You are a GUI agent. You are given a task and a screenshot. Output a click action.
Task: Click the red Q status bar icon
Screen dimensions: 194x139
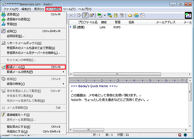click(180, 135)
